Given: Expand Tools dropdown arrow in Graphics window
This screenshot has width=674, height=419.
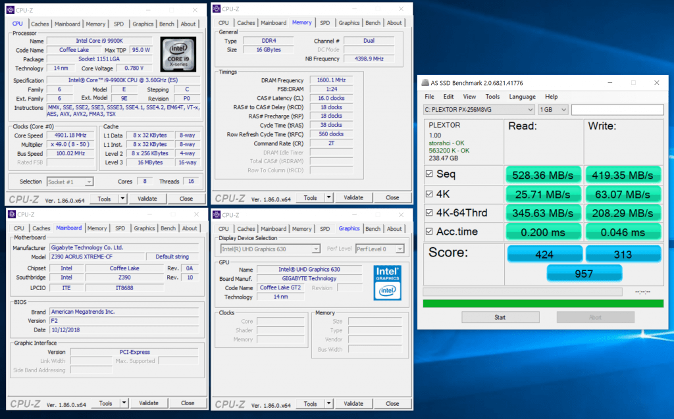Looking at the screenshot, I should point(329,403).
